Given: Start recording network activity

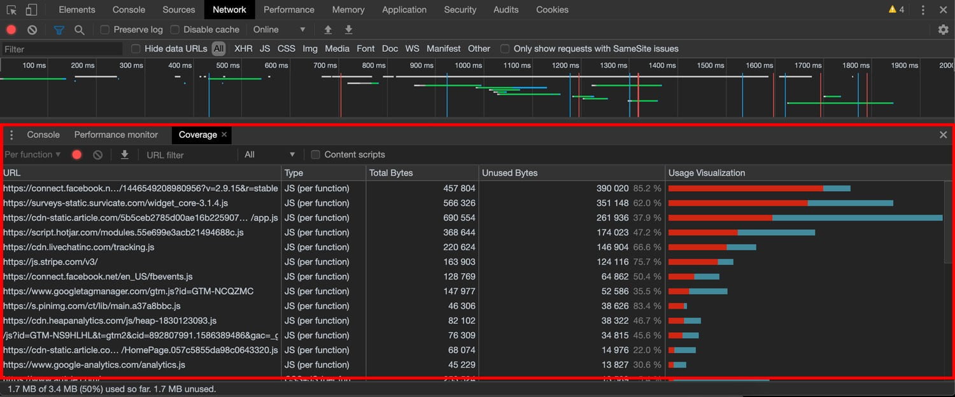Looking at the screenshot, I should (10, 29).
